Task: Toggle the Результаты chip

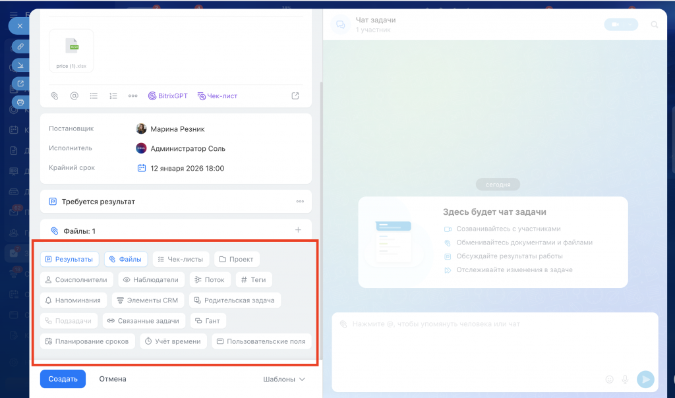Action: 69,260
